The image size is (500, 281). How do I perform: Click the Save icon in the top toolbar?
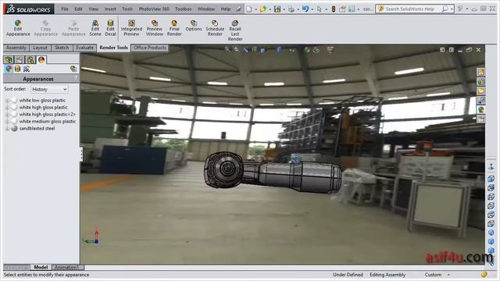point(277,9)
